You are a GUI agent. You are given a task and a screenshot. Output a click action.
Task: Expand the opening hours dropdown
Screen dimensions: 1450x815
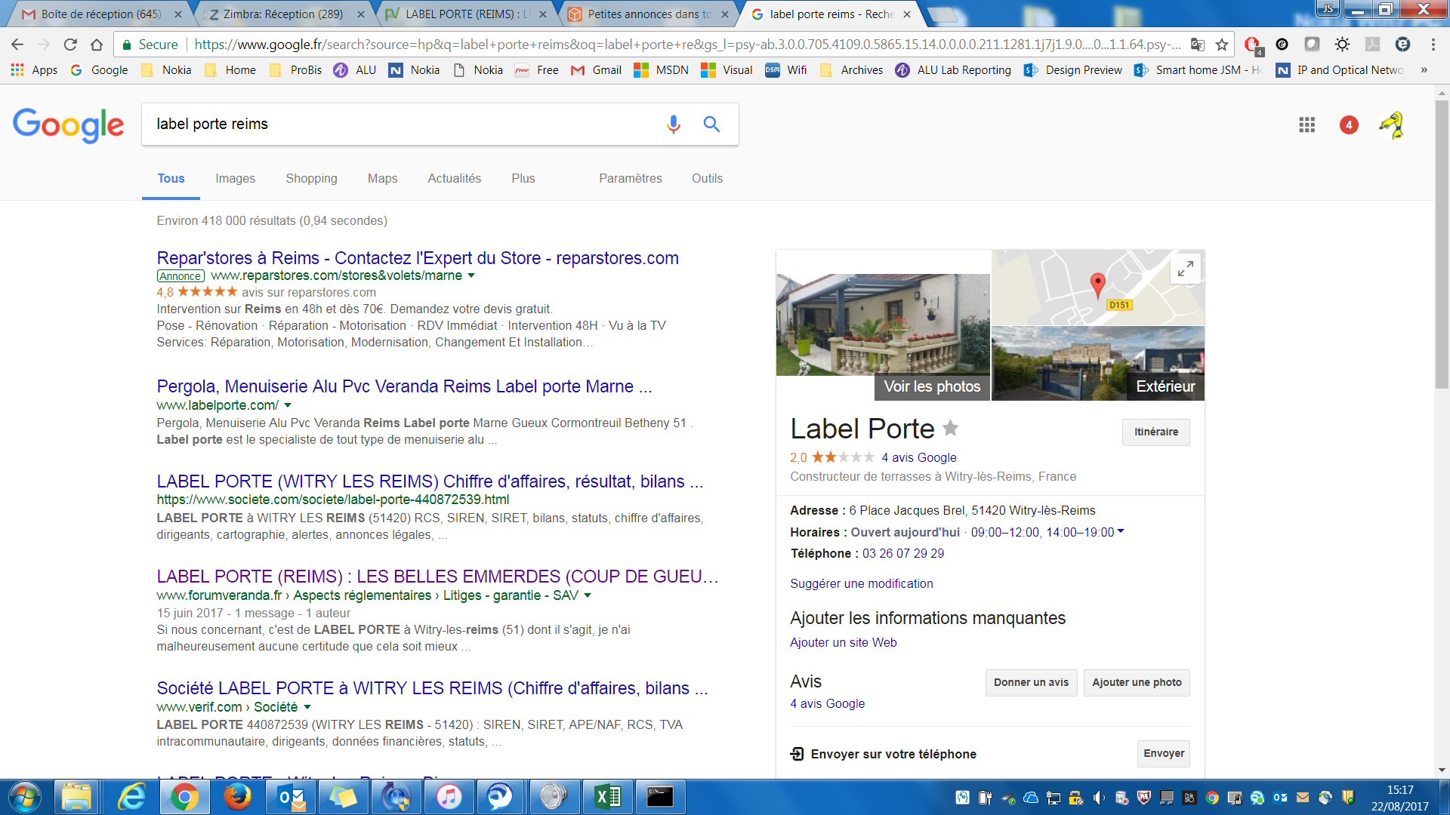pyautogui.click(x=1121, y=531)
